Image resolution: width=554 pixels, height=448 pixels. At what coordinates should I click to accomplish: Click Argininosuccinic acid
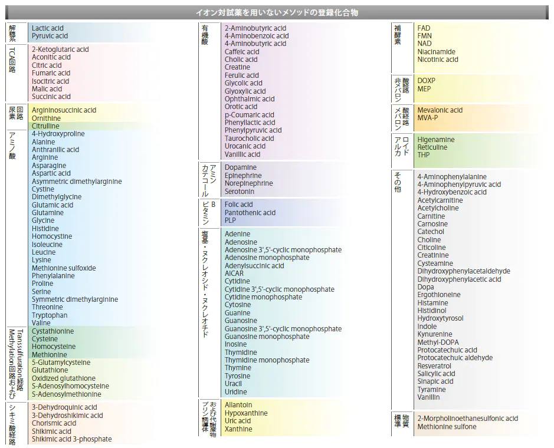coord(64,110)
